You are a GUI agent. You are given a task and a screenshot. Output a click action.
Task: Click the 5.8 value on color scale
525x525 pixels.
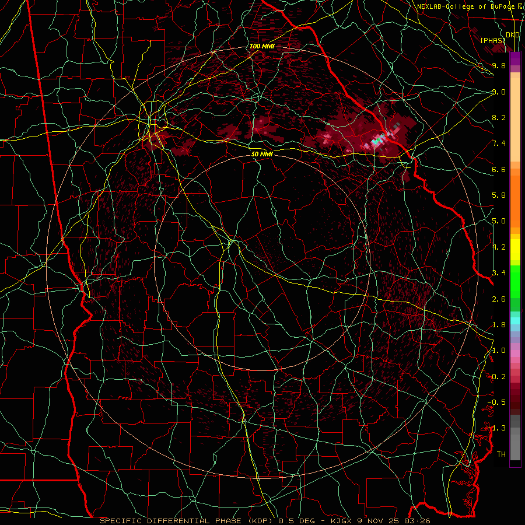pyautogui.click(x=499, y=195)
